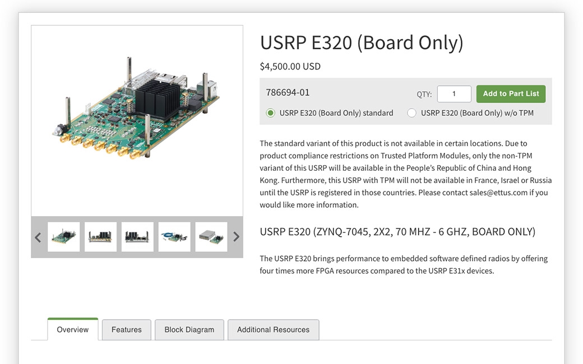Click the next thumbnail arrow
The image size is (583, 364).
(236, 237)
